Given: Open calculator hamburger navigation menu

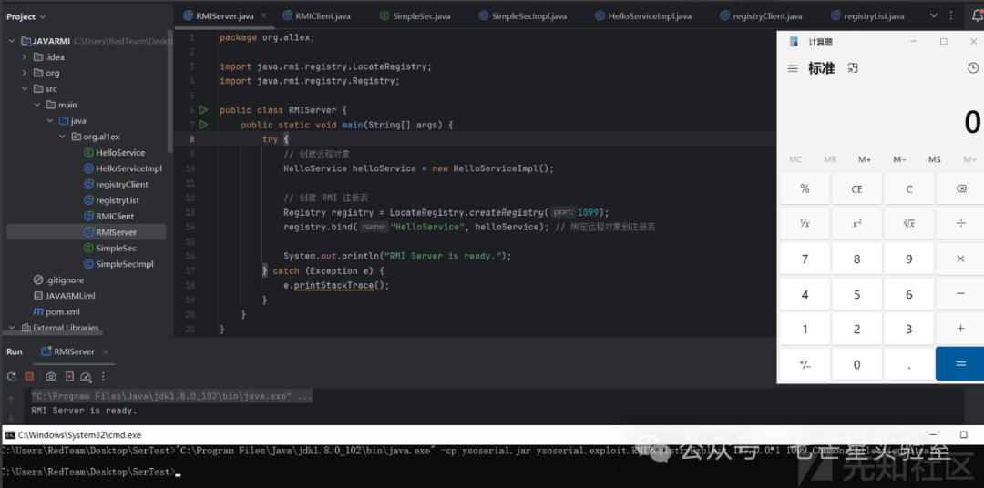Looking at the screenshot, I should 794,68.
